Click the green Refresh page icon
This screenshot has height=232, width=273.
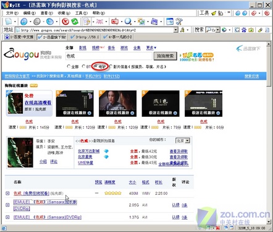[74, 21]
